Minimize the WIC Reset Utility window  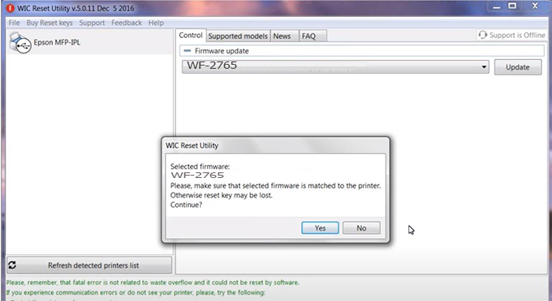(497, 6)
